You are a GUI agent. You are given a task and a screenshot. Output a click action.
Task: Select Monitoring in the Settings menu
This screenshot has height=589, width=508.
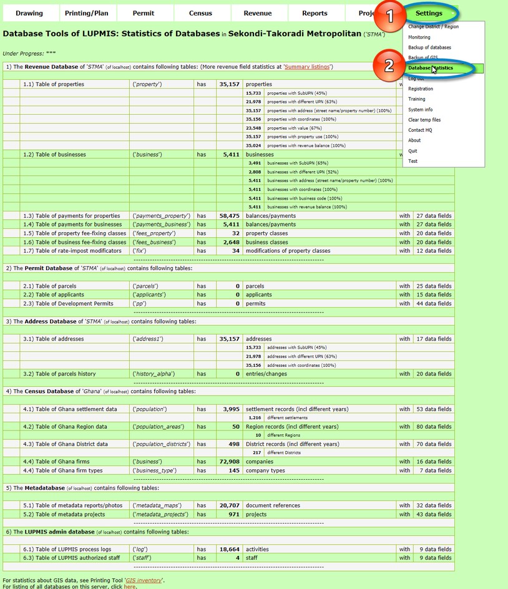pyautogui.click(x=419, y=37)
